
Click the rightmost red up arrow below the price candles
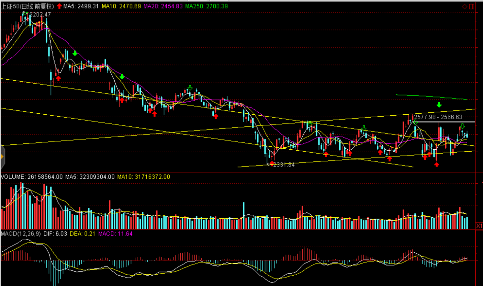pos(437,165)
